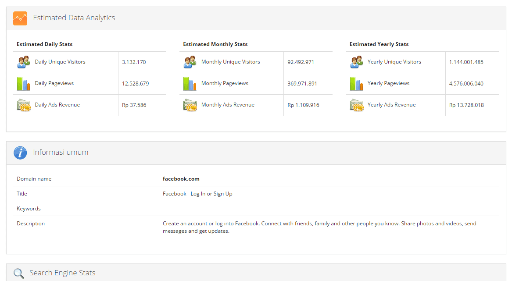
Task: Click the monthly revenue value Rp 1.109.916
Action: pyautogui.click(x=303, y=105)
